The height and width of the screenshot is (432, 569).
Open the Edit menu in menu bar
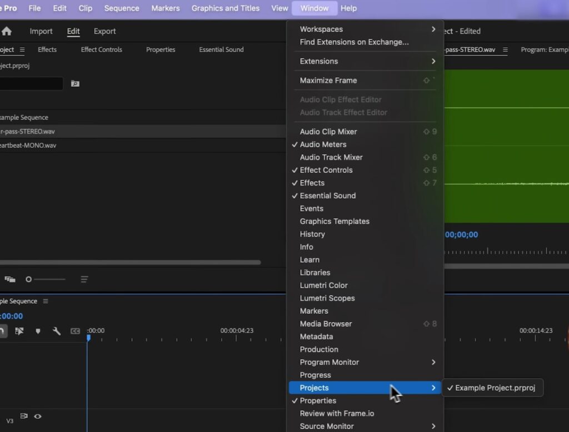59,8
